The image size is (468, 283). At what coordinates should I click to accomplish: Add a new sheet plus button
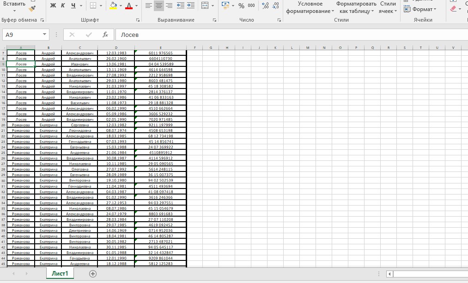[x=93, y=274]
